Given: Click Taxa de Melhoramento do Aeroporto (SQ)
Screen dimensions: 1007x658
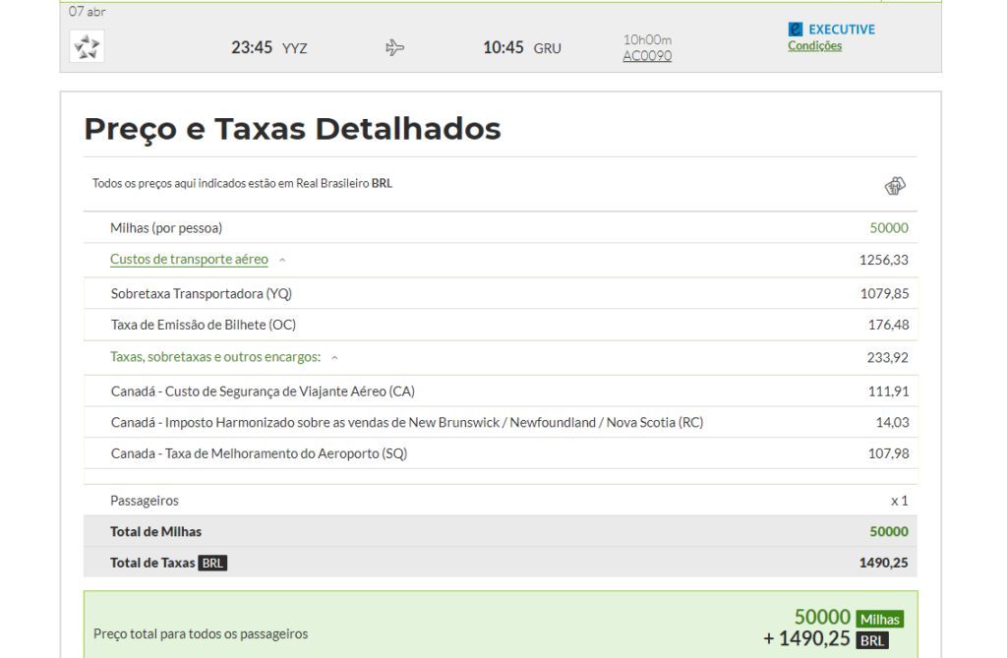Looking at the screenshot, I should point(259,453).
